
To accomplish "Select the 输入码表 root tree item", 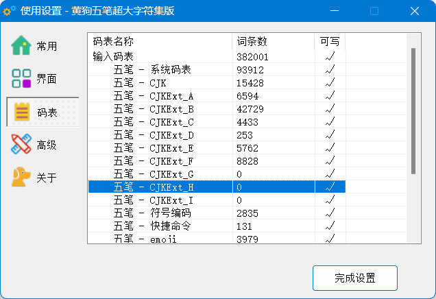I will (113, 56).
